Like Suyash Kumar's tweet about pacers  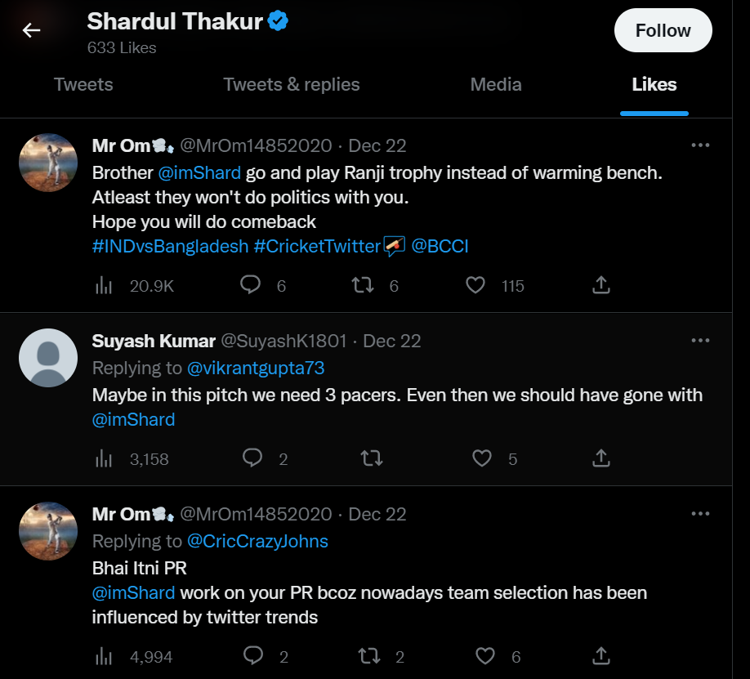click(x=482, y=458)
